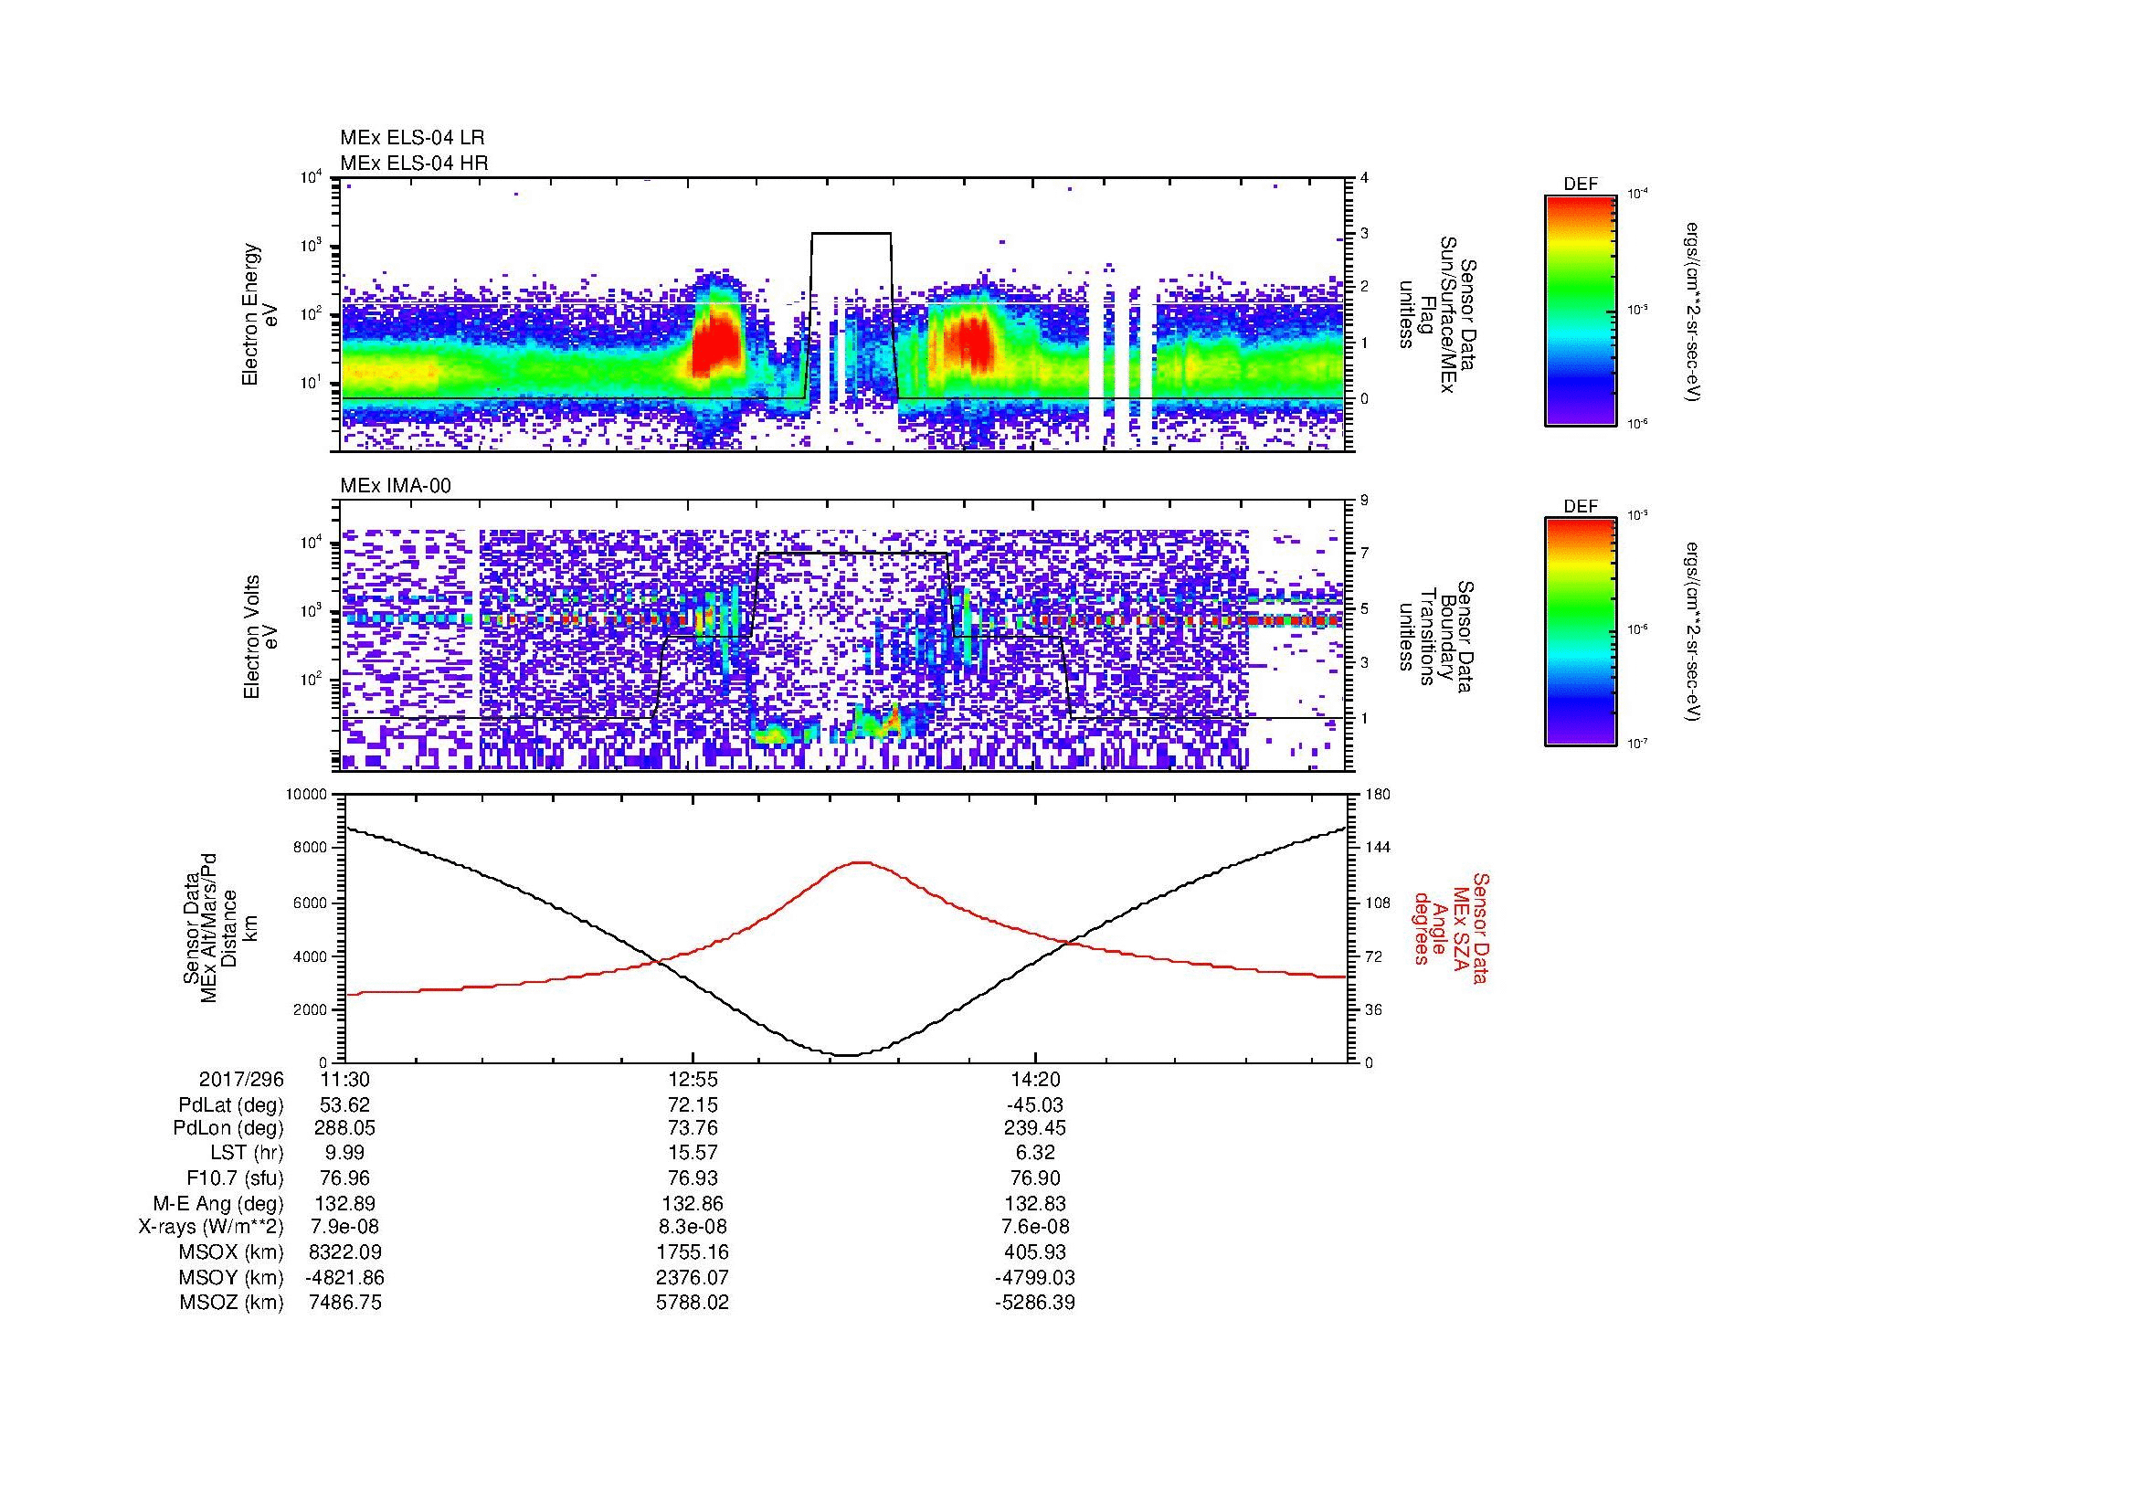This screenshot has height=1510, width=2137.
Task: Click PdLon value 288.05
Action: pos(344,1128)
